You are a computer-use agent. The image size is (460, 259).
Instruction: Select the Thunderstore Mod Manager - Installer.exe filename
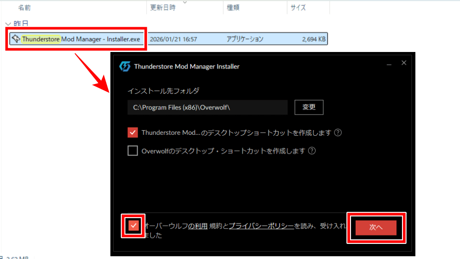click(x=81, y=39)
